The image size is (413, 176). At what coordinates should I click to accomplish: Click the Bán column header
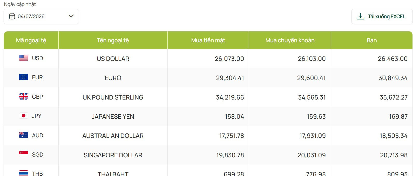(372, 40)
